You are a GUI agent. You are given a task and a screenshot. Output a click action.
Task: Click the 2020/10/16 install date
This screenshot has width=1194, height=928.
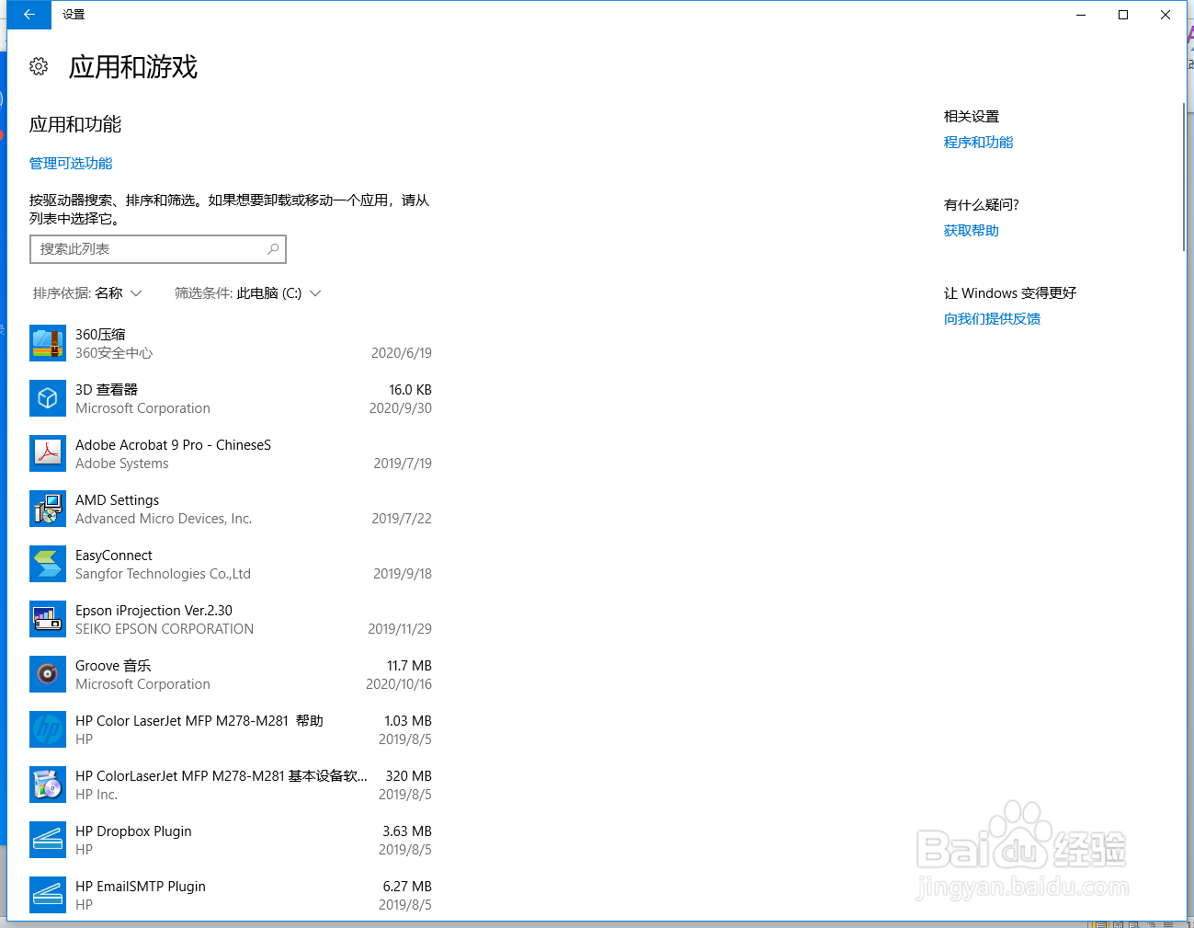pos(399,684)
